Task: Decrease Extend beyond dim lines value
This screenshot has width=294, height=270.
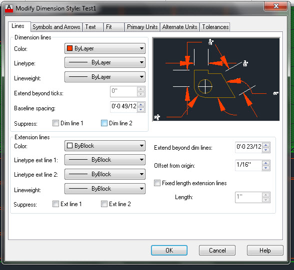Action: 266,150
